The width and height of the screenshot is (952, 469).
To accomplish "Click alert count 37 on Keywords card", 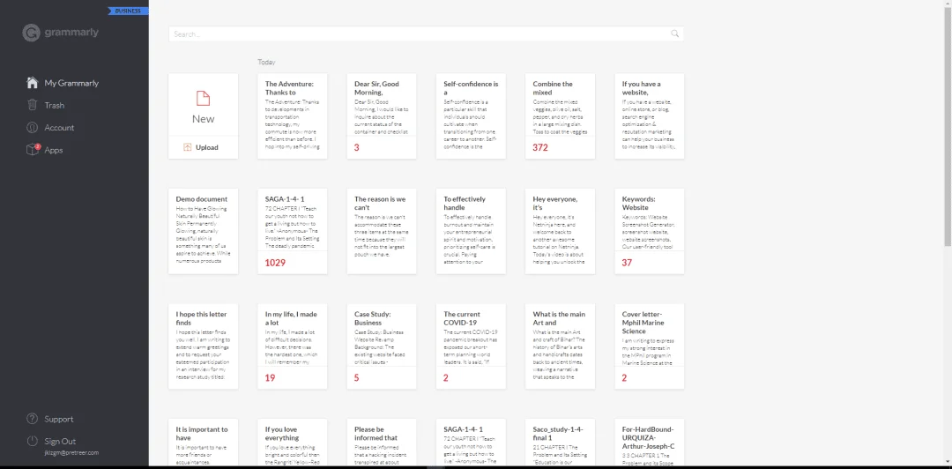I will coord(628,263).
